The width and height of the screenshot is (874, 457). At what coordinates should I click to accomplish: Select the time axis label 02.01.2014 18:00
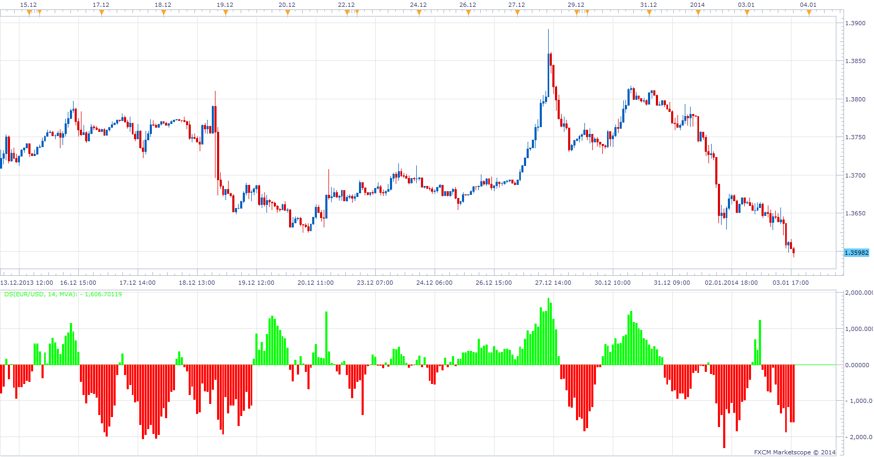731,283
